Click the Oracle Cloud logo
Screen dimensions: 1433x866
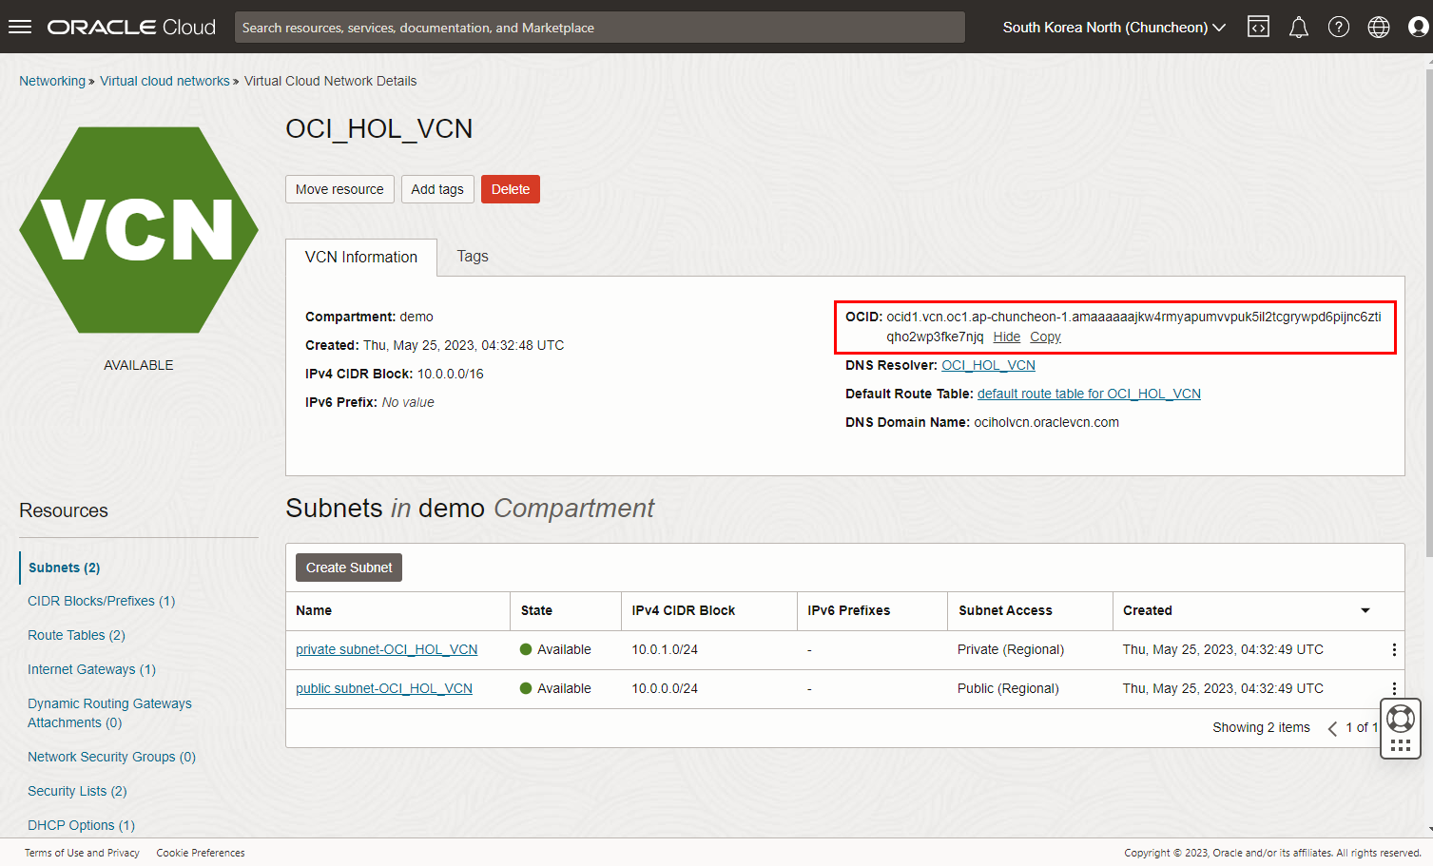[131, 27]
